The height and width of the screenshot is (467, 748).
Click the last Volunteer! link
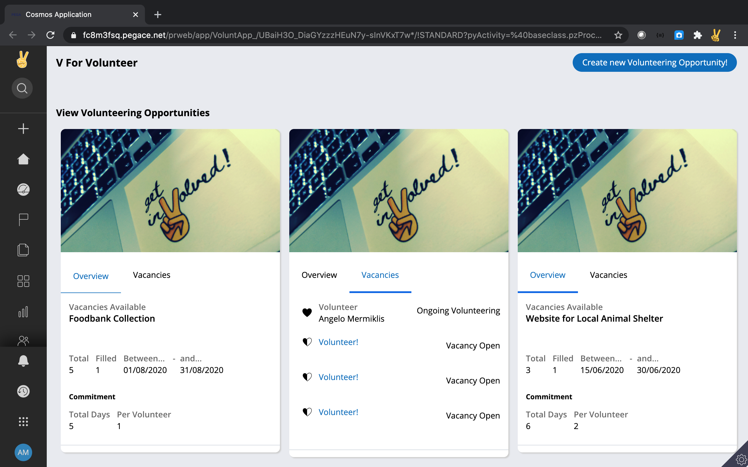[338, 412]
